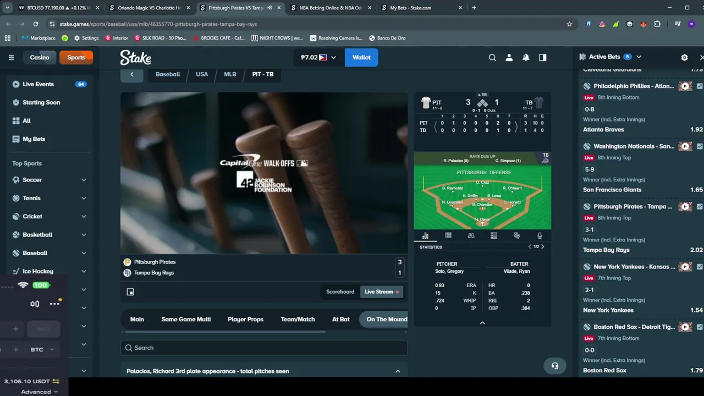Toggle the bet slip sidebar panel icon
Viewport: 704px width, 396px height.
coord(543,57)
